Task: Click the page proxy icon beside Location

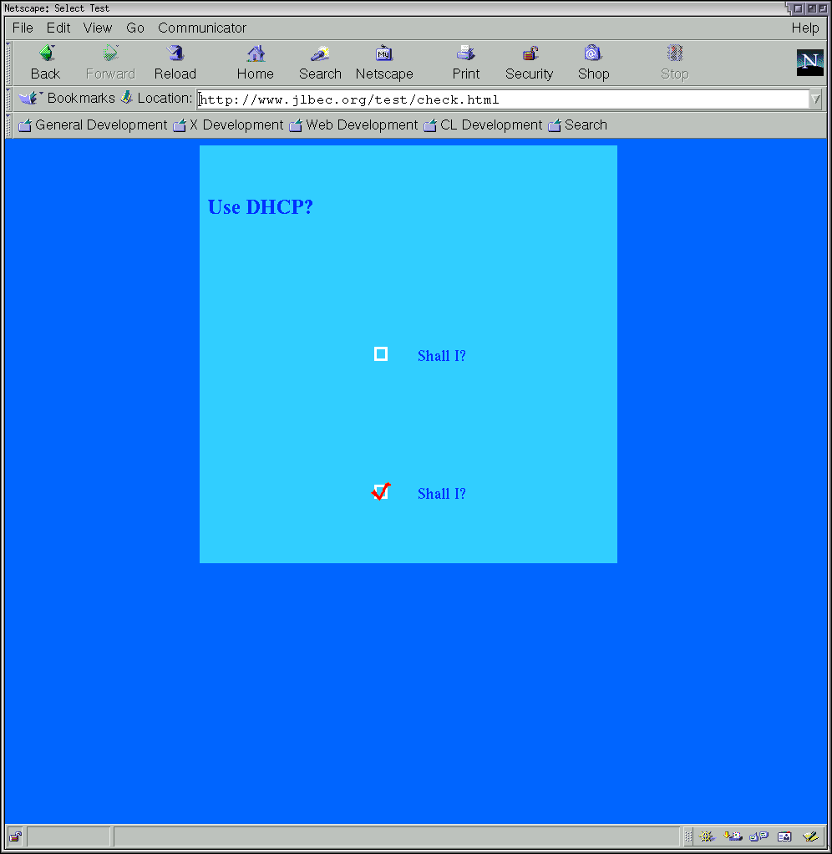Action: (127, 98)
